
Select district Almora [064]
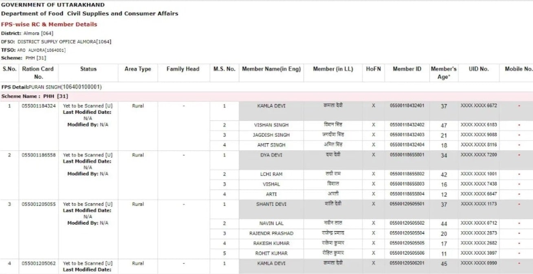pos(24,33)
